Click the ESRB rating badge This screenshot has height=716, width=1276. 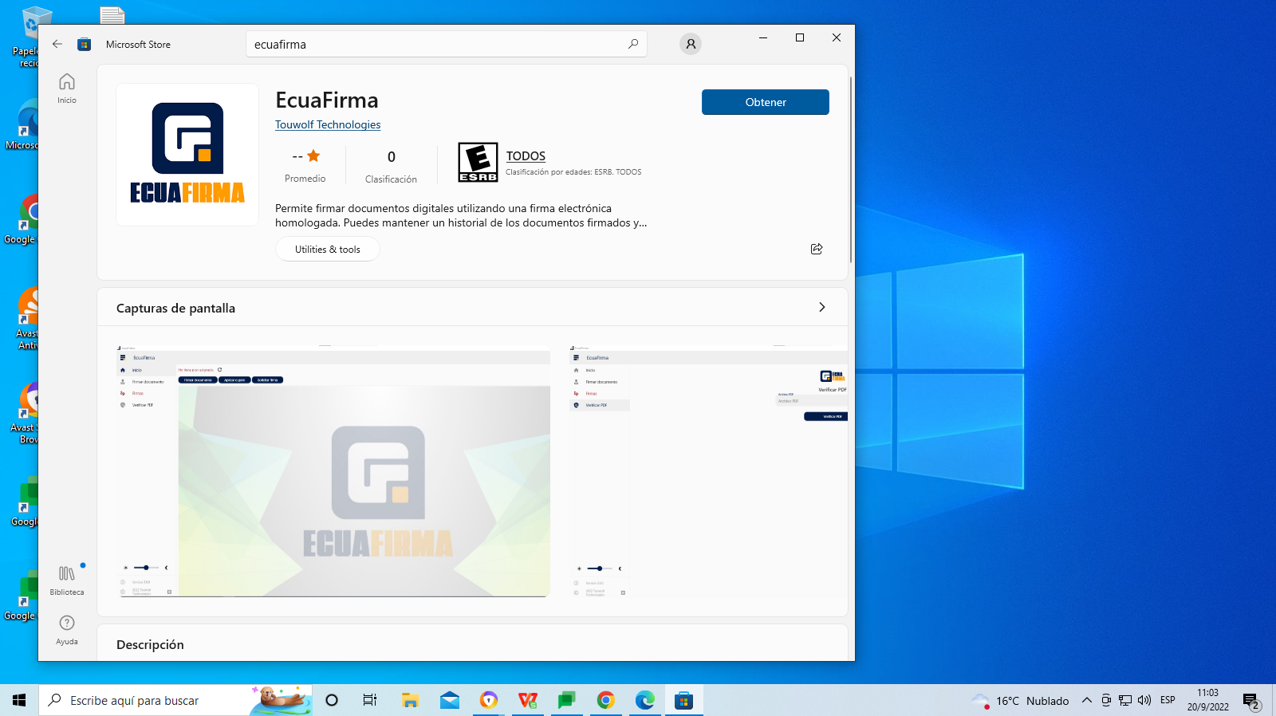click(478, 163)
